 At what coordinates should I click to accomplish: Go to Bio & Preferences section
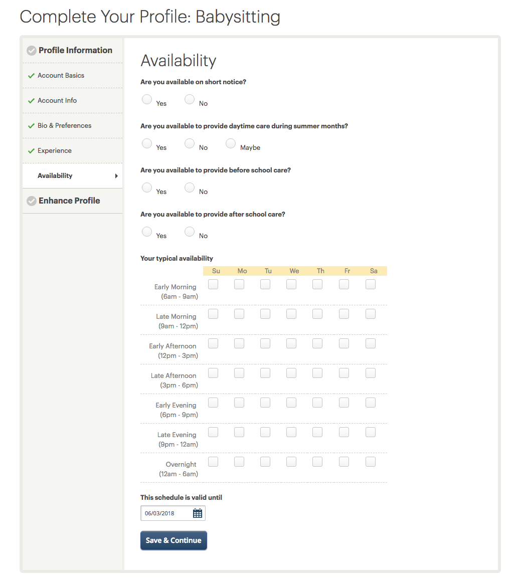pos(64,126)
